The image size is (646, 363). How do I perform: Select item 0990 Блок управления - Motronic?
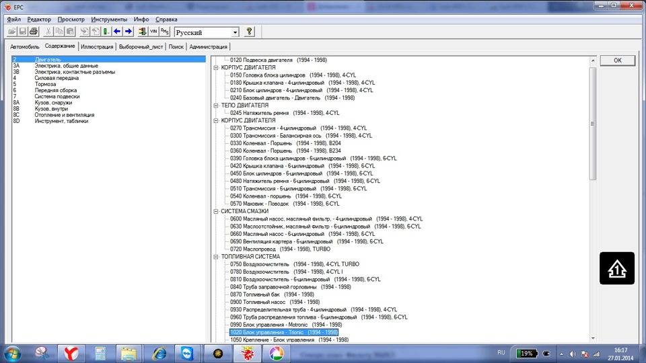(286, 325)
